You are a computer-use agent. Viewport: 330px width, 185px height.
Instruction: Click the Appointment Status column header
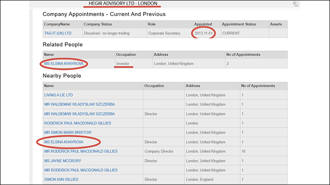click(239, 24)
